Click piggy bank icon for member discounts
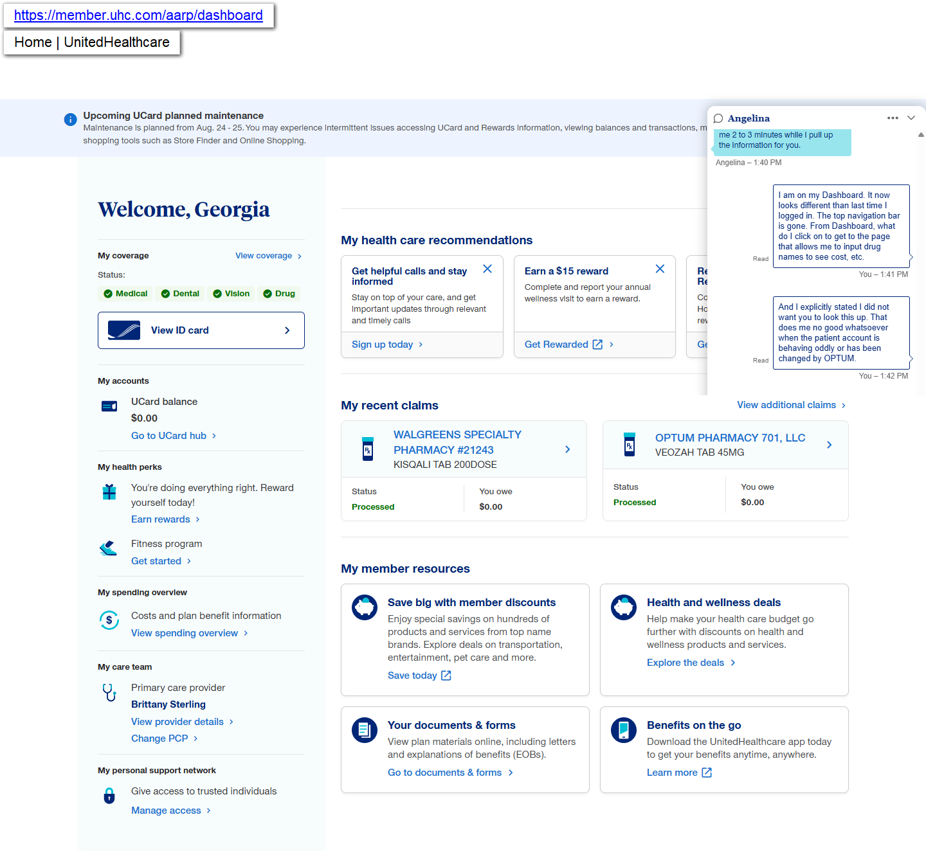The height and width of the screenshot is (851, 926). coord(365,607)
